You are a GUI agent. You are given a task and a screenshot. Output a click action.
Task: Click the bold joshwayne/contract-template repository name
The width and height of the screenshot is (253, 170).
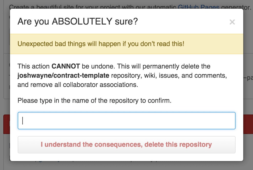(63, 76)
